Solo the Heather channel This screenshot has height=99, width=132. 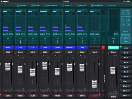70,52
